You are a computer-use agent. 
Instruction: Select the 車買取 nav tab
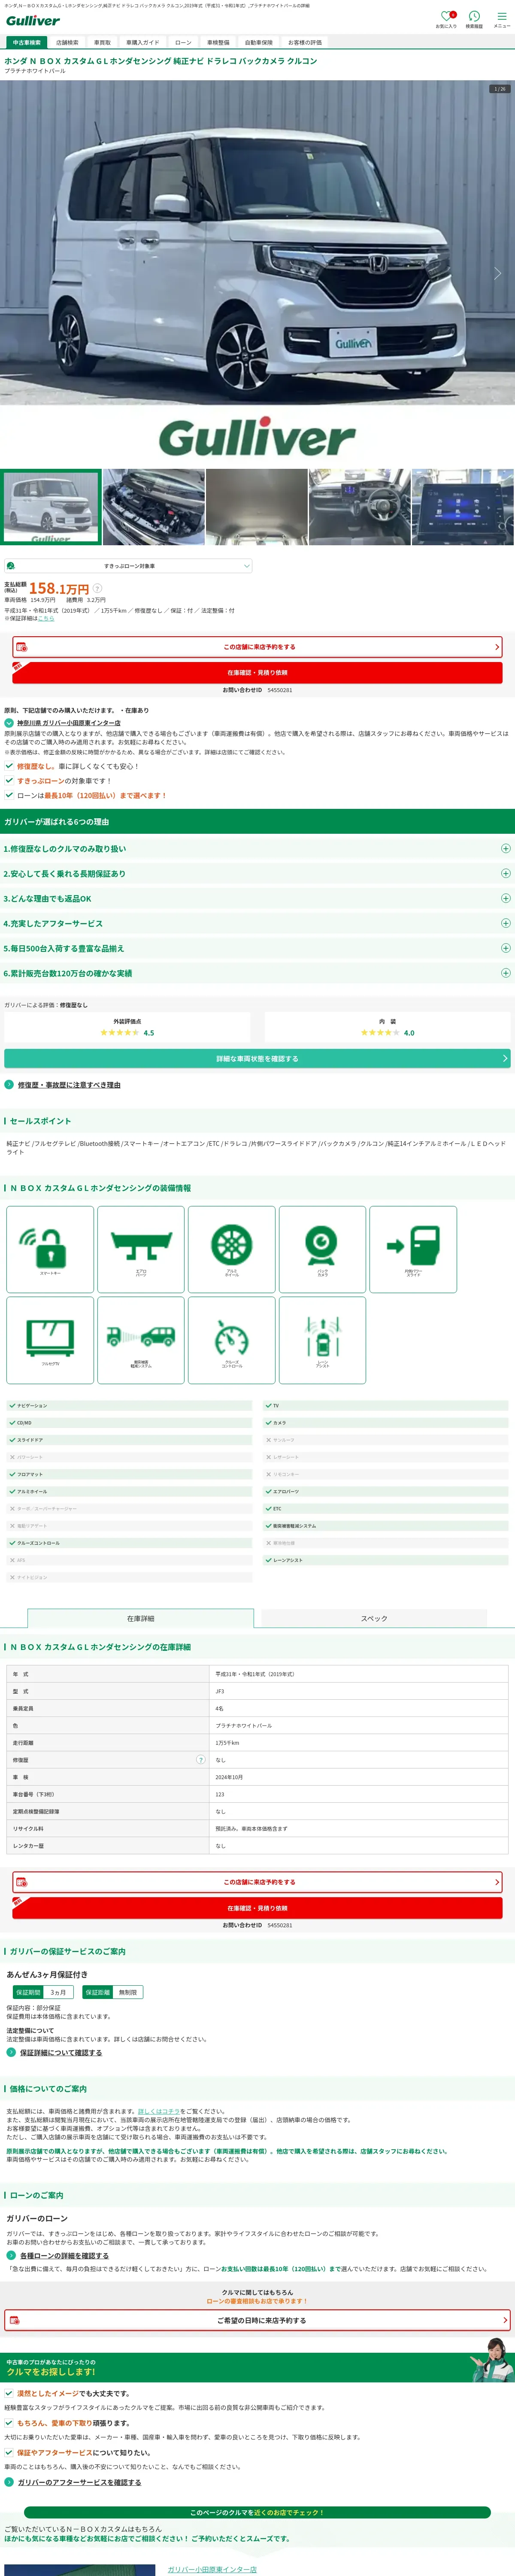click(x=102, y=43)
